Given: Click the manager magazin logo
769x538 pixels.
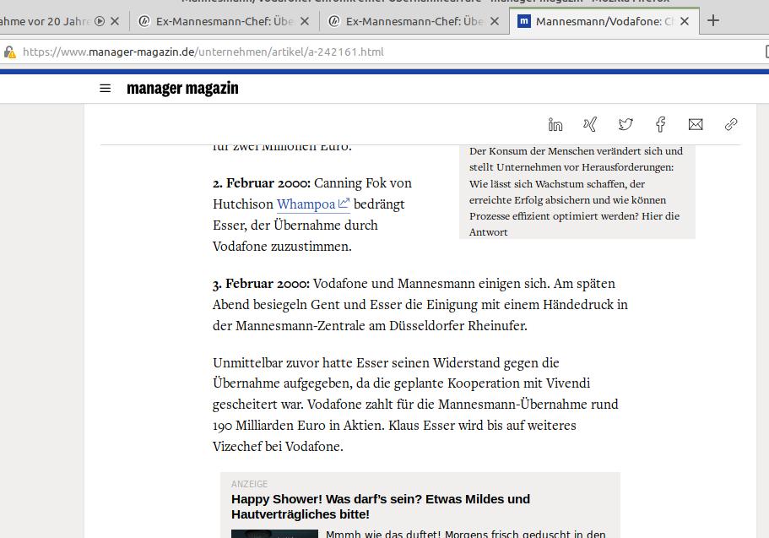Looking at the screenshot, I should 182,89.
